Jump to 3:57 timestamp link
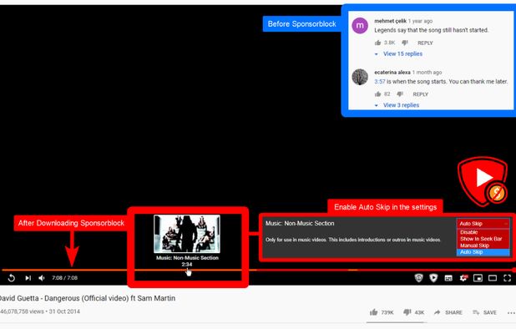The height and width of the screenshot is (329, 516). 380,81
